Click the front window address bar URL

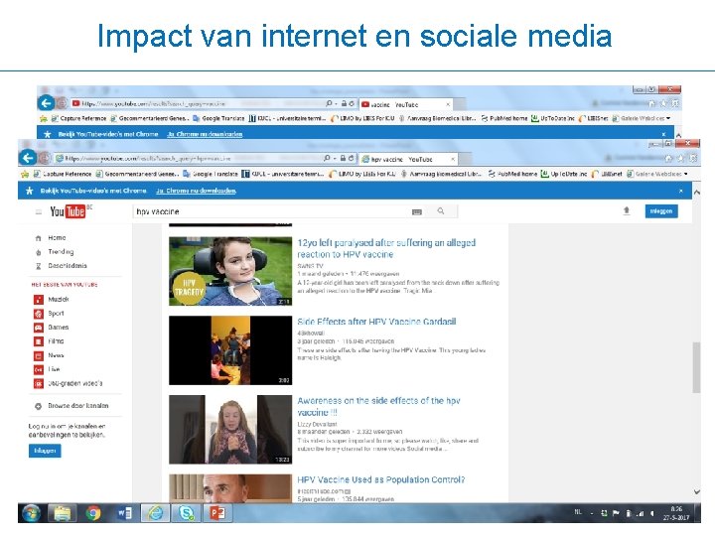click(148, 159)
